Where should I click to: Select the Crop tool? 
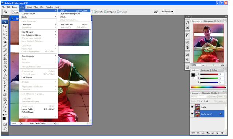(5, 42)
